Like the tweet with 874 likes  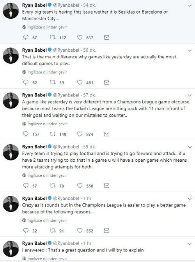pos(80,134)
